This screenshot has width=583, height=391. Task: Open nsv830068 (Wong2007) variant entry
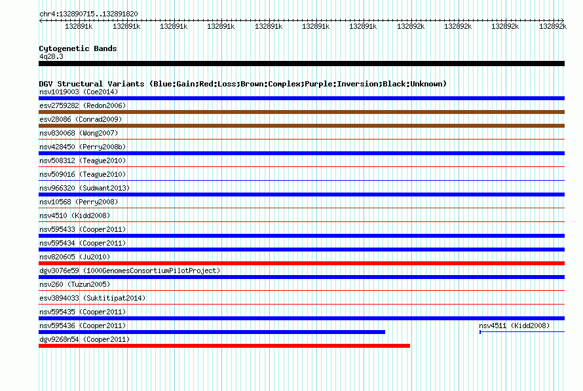[x=79, y=133]
